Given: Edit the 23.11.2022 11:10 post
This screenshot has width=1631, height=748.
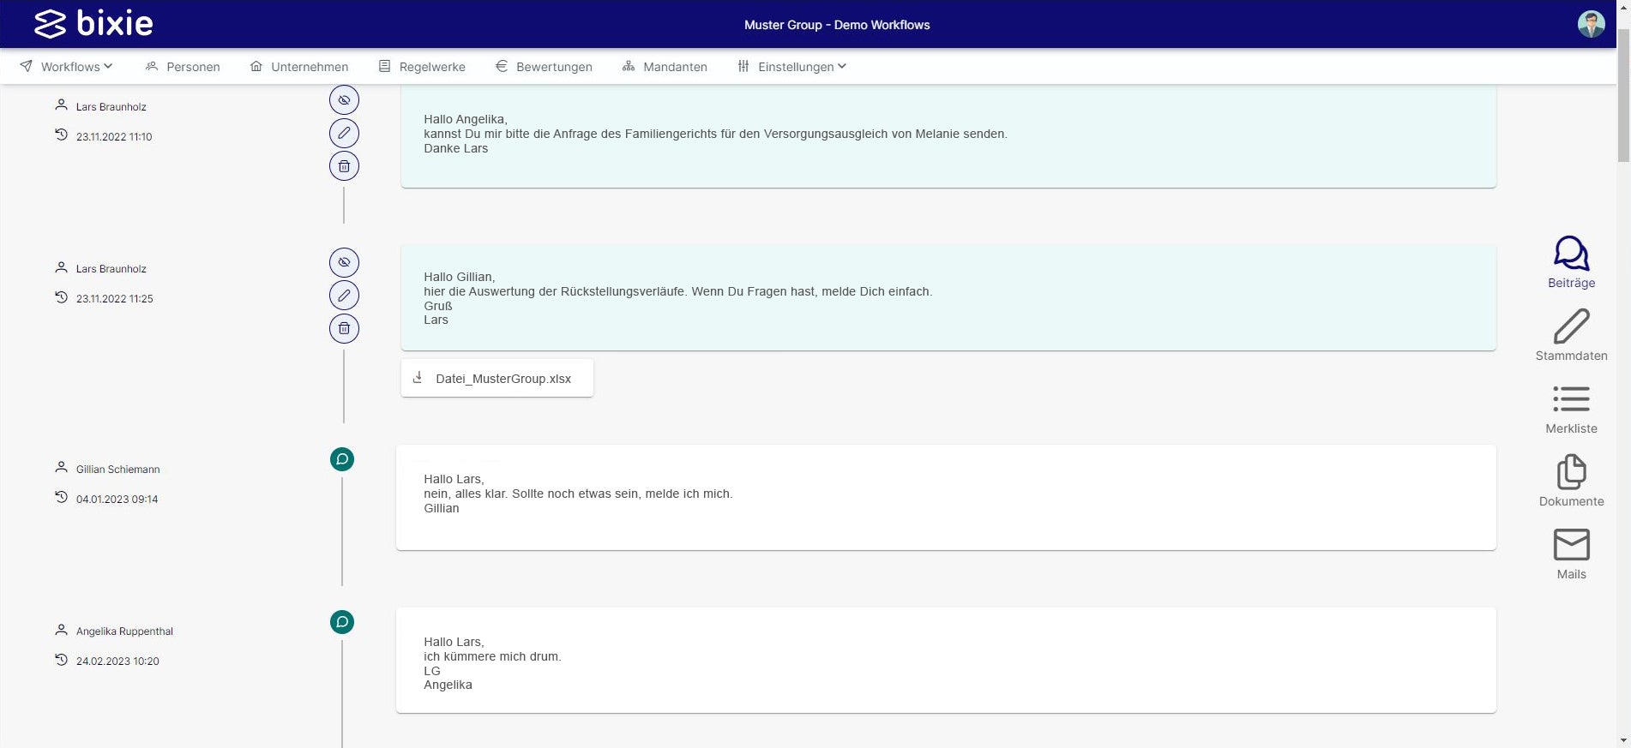Looking at the screenshot, I should [x=344, y=133].
